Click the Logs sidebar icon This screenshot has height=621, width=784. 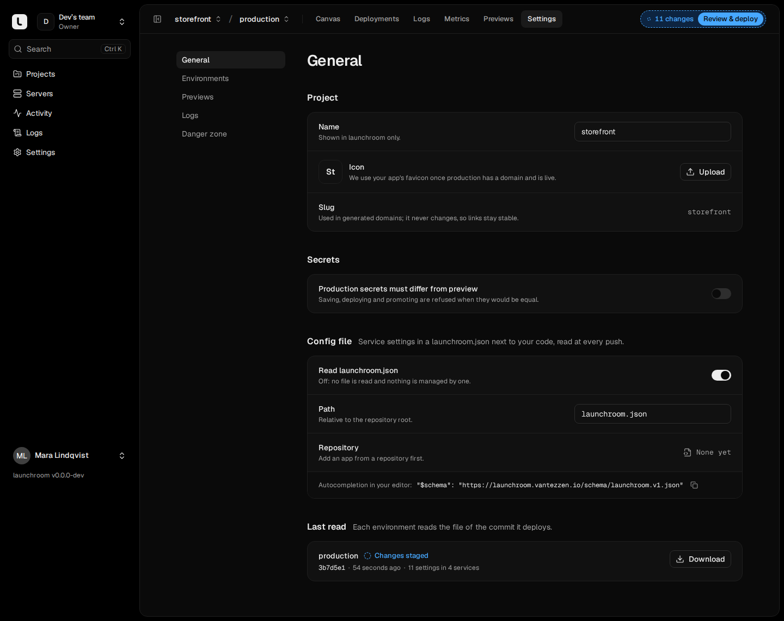(17, 133)
